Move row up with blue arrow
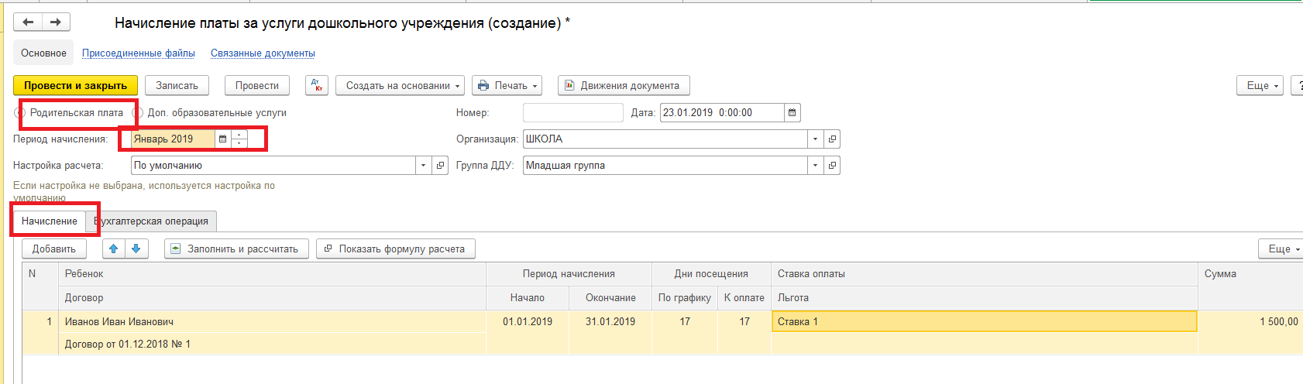1303x384 pixels. (x=114, y=249)
